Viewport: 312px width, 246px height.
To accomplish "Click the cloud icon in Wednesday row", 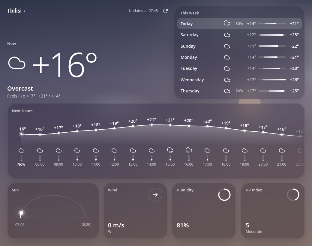I will (x=227, y=80).
